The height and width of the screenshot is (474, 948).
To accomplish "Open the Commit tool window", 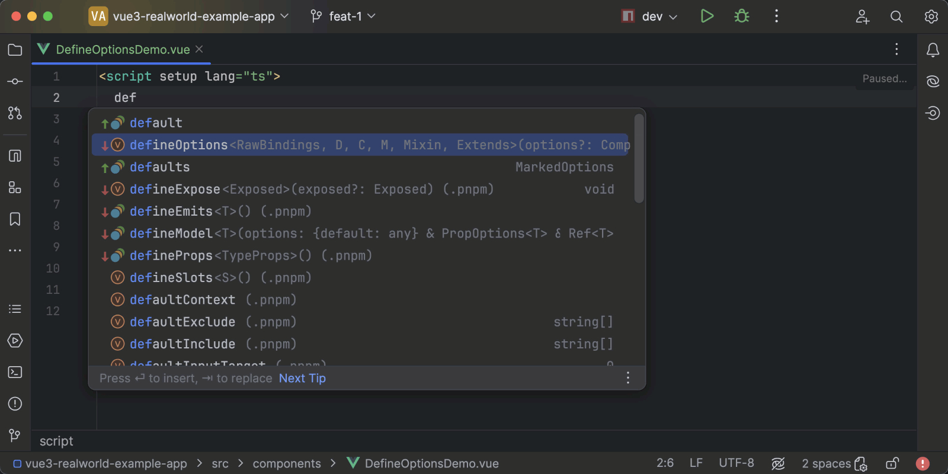I will pyautogui.click(x=15, y=81).
